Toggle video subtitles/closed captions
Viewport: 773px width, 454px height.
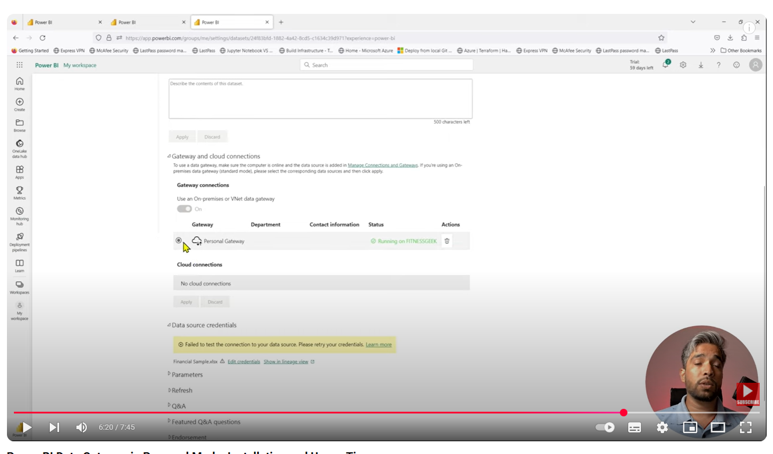(x=635, y=427)
